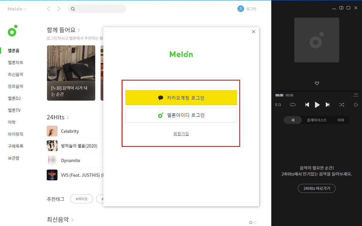This screenshot has width=362, height=226.
Task: Click the green Melon logo in sidebar
Action: (12, 30)
